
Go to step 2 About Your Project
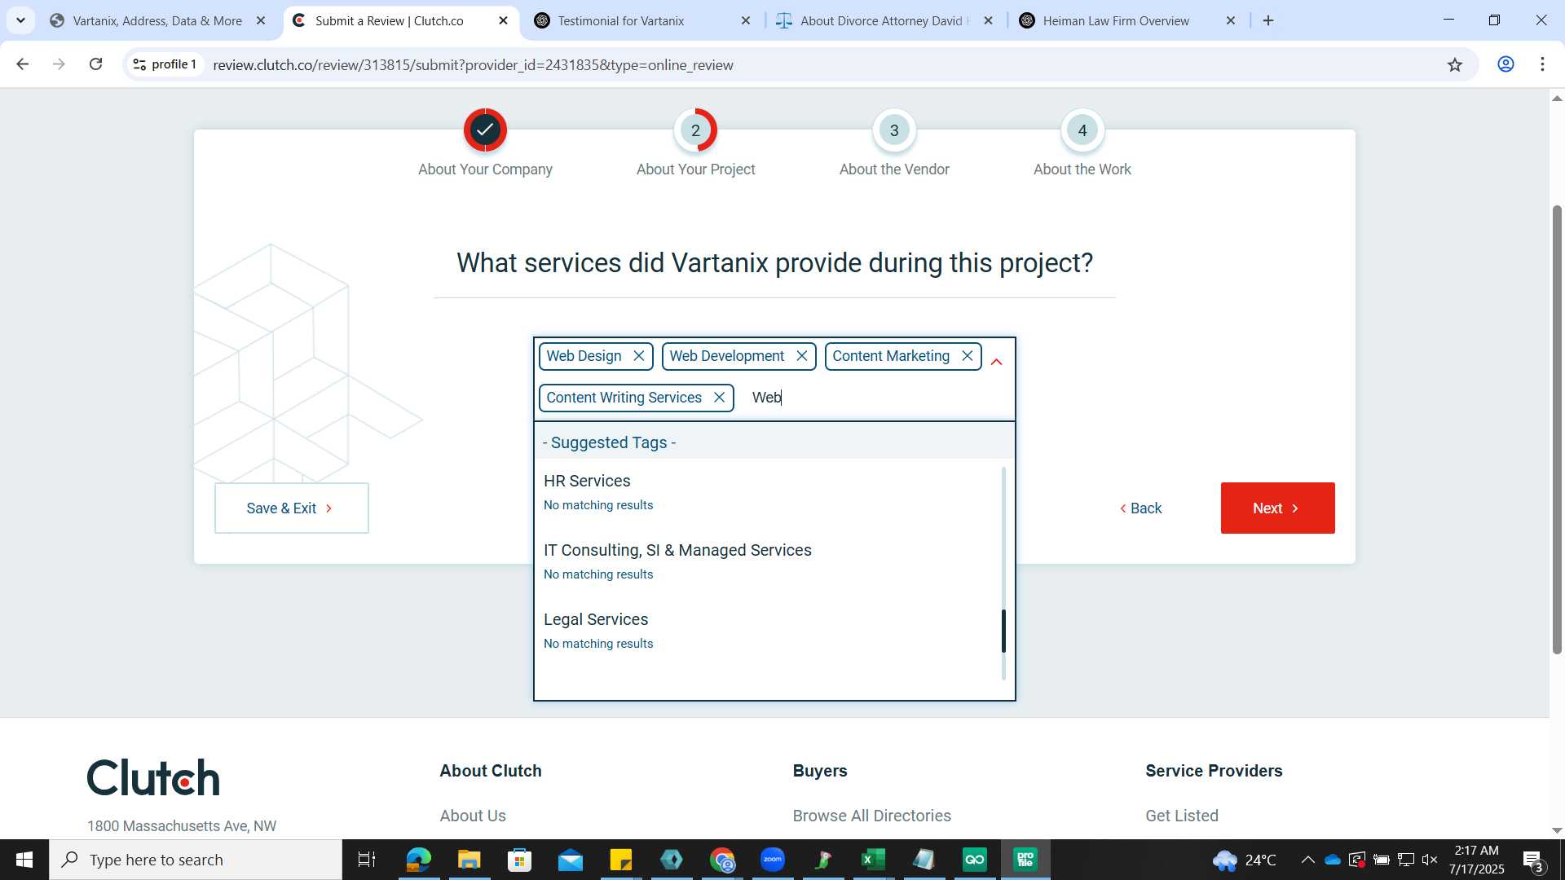point(695,130)
